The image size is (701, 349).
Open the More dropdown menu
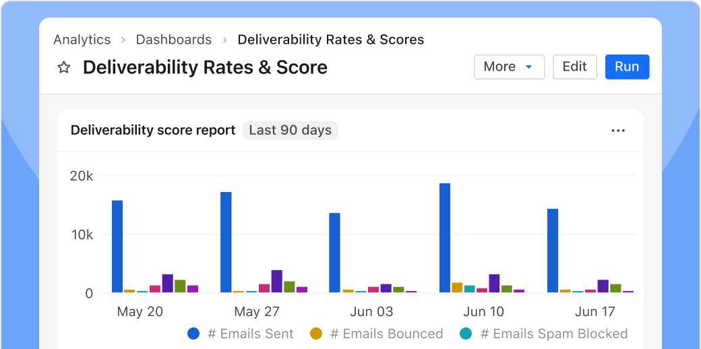coord(509,67)
